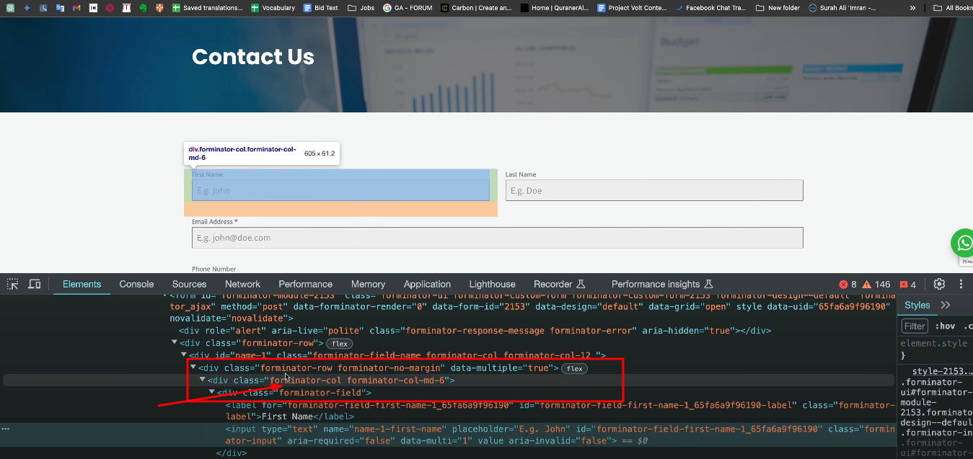Activate the element inspector icon
This screenshot has width=973, height=459.
click(12, 284)
